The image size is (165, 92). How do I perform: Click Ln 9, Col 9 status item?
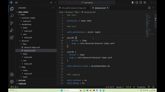(x=110, y=87)
